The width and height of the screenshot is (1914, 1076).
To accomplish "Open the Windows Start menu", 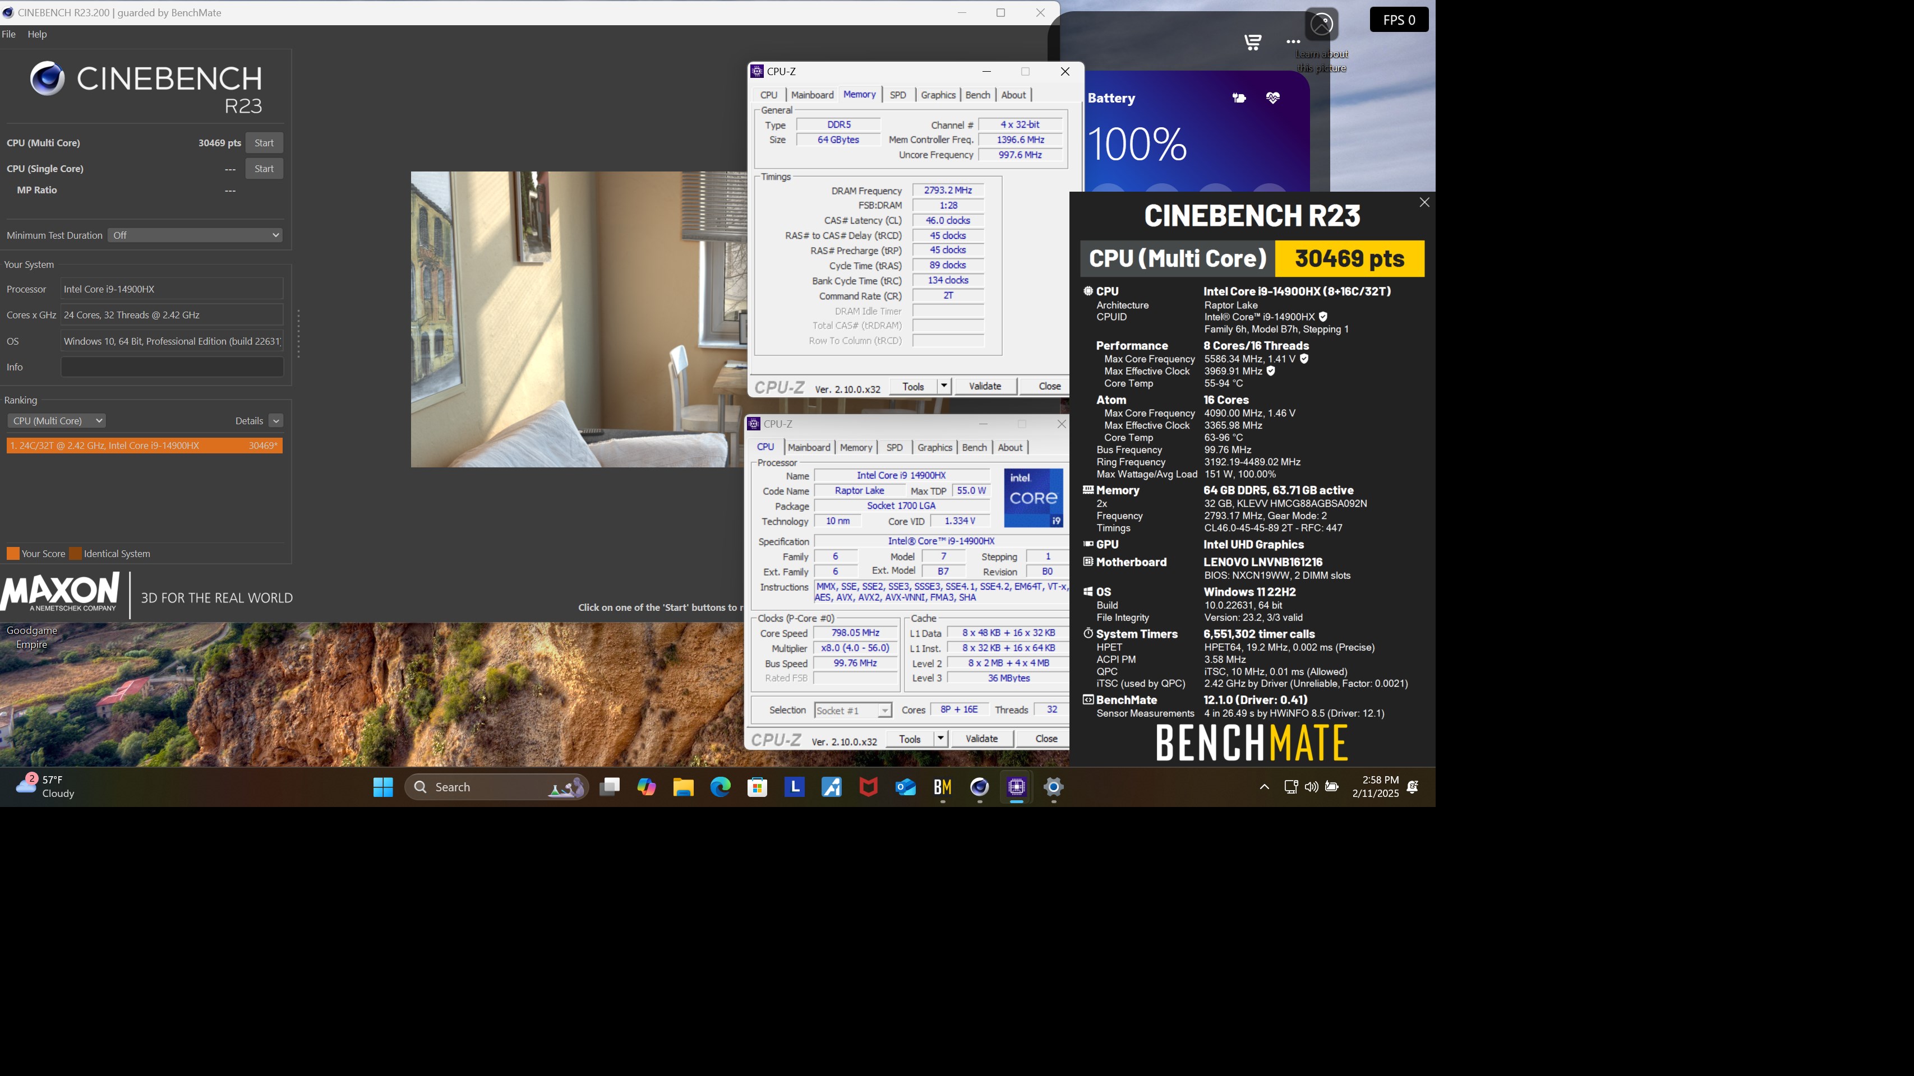I will (x=382, y=787).
